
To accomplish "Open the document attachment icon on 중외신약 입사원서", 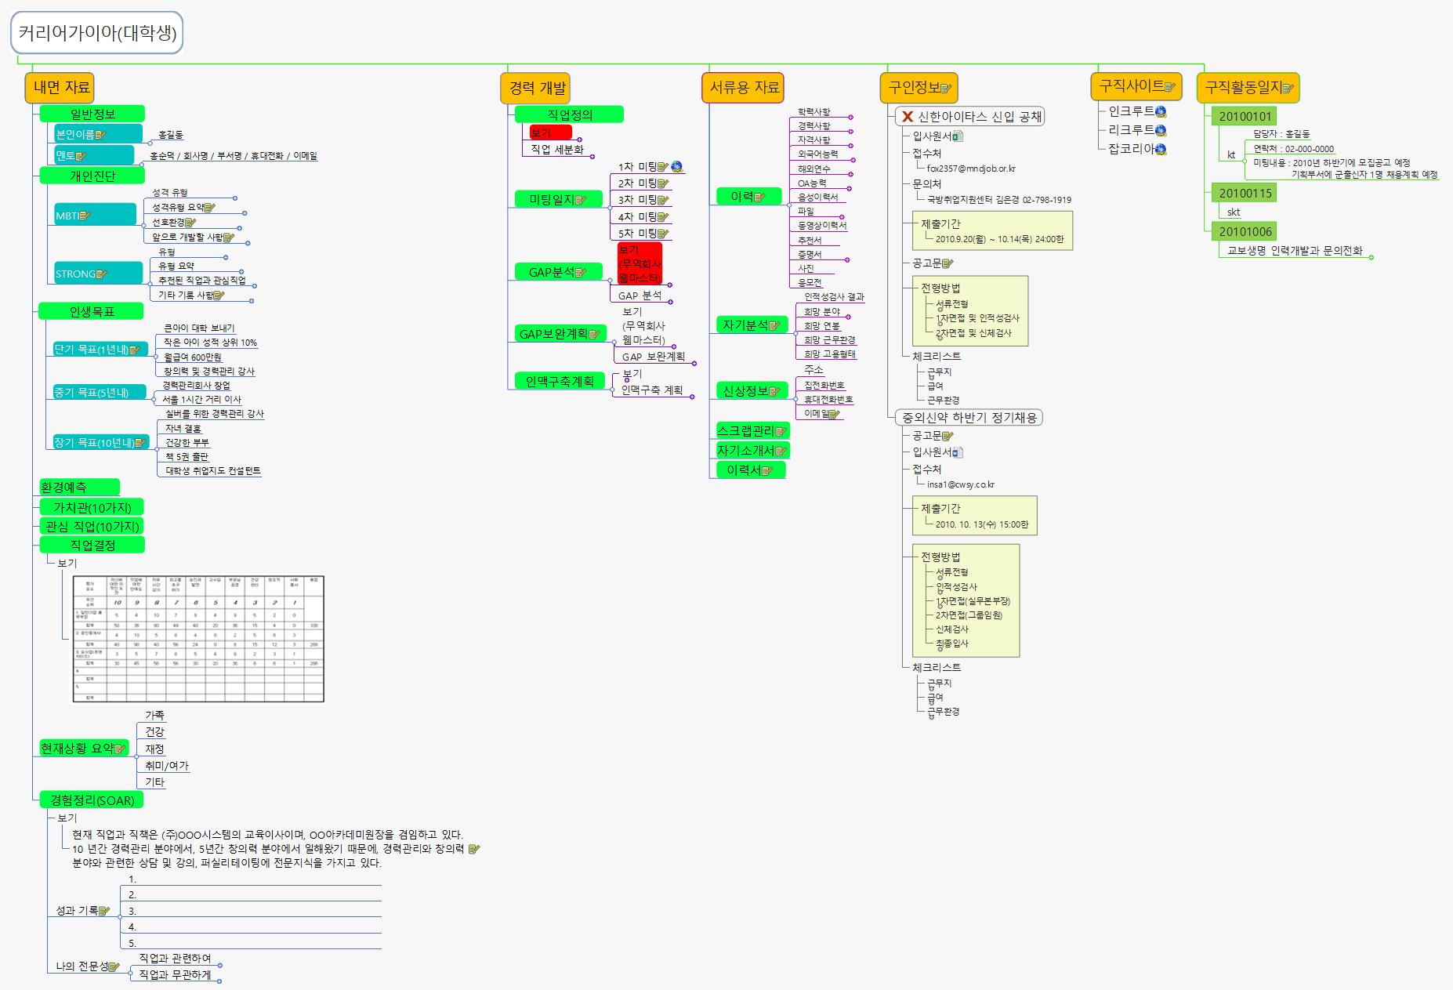I will [x=958, y=452].
